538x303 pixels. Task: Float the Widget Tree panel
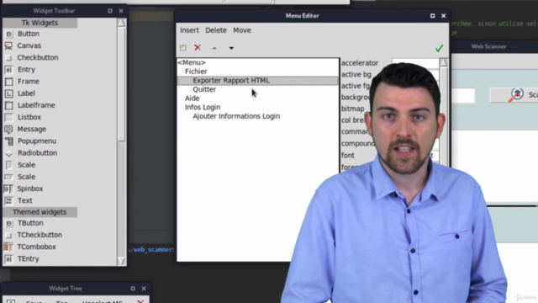133,289
